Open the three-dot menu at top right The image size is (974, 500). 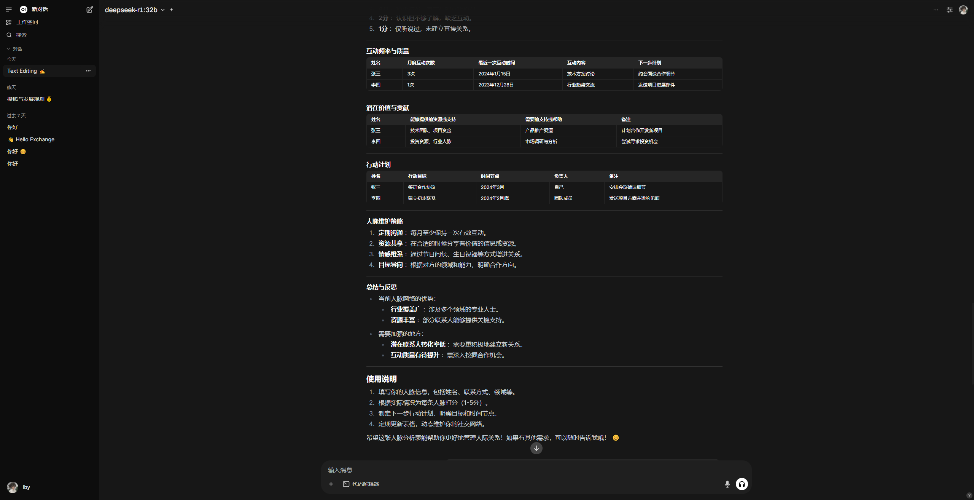tap(936, 10)
